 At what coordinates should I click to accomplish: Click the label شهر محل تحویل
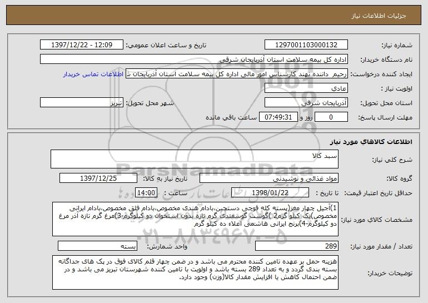(x=150, y=103)
